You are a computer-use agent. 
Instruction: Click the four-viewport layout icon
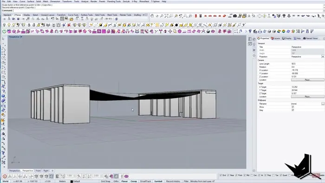[244, 16]
